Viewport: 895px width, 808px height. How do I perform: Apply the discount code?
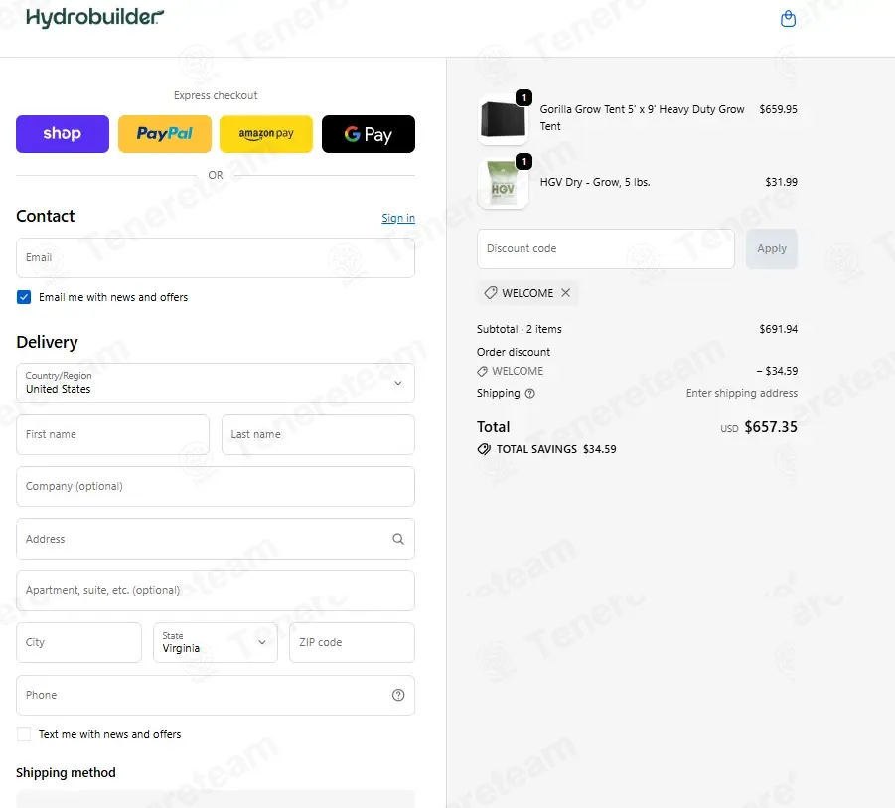[772, 249]
